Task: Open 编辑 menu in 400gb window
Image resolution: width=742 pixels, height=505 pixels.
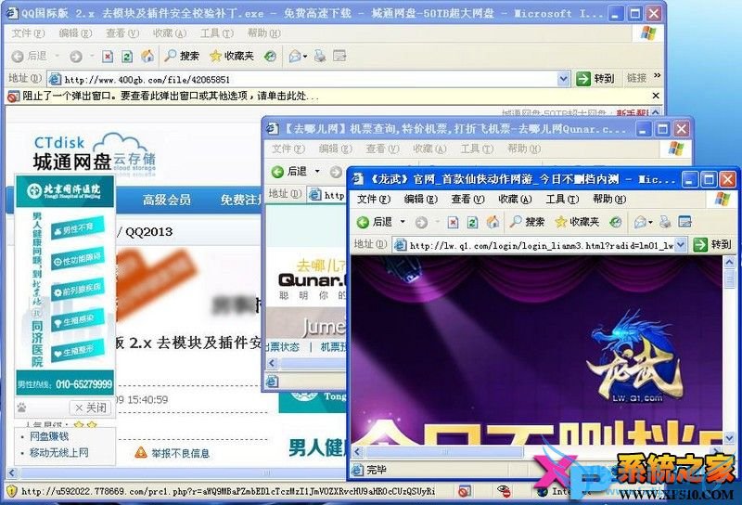Action: (75, 33)
